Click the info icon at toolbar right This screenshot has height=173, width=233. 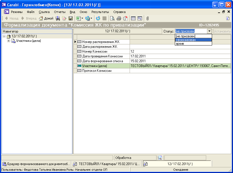point(228,18)
